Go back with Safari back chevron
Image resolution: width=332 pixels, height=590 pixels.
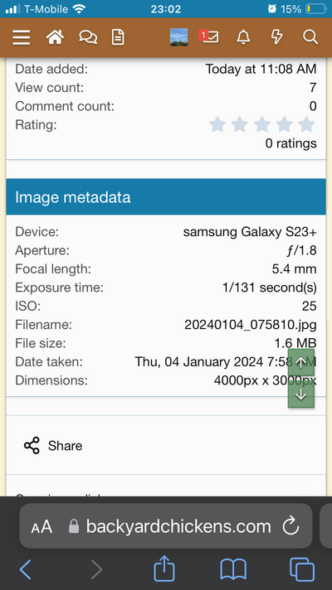25,569
